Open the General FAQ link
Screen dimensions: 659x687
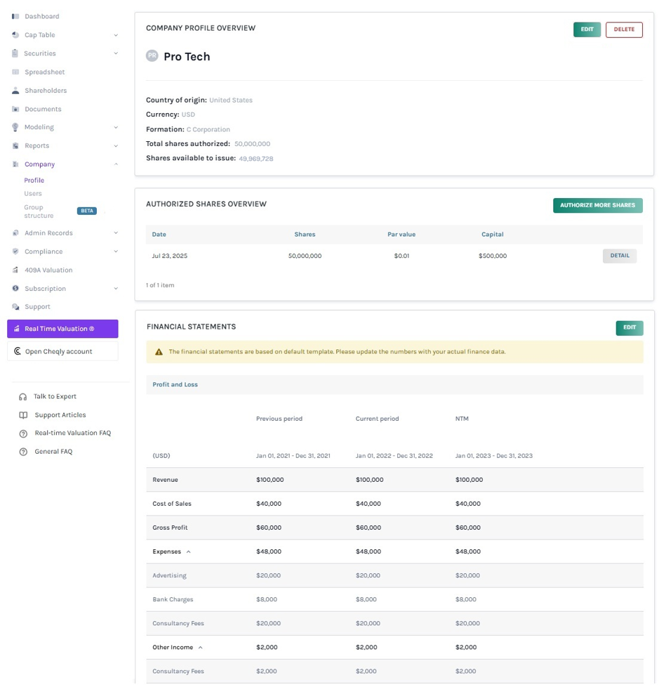click(x=53, y=452)
